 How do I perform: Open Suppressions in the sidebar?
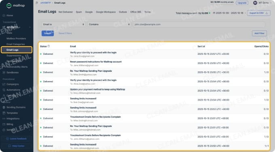[14, 56]
